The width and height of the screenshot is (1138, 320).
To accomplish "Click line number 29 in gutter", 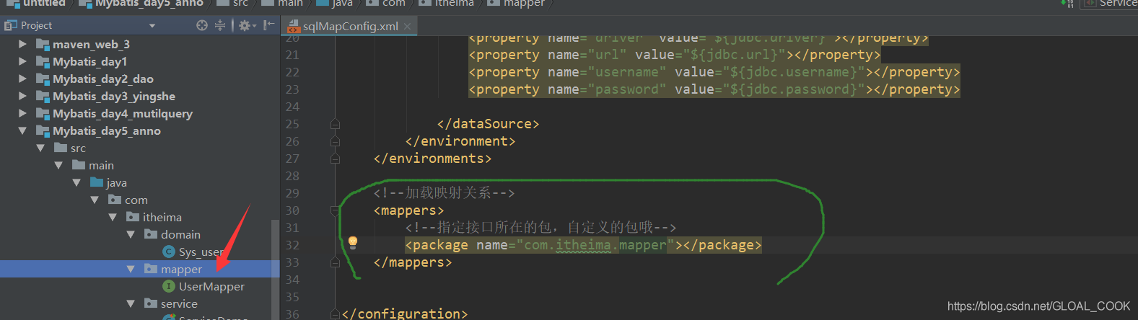I will click(292, 193).
